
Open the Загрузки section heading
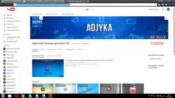click(36, 81)
